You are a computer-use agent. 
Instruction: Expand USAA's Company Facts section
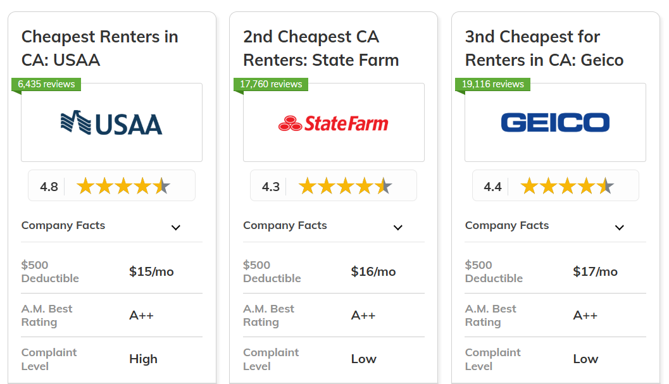pyautogui.click(x=175, y=227)
